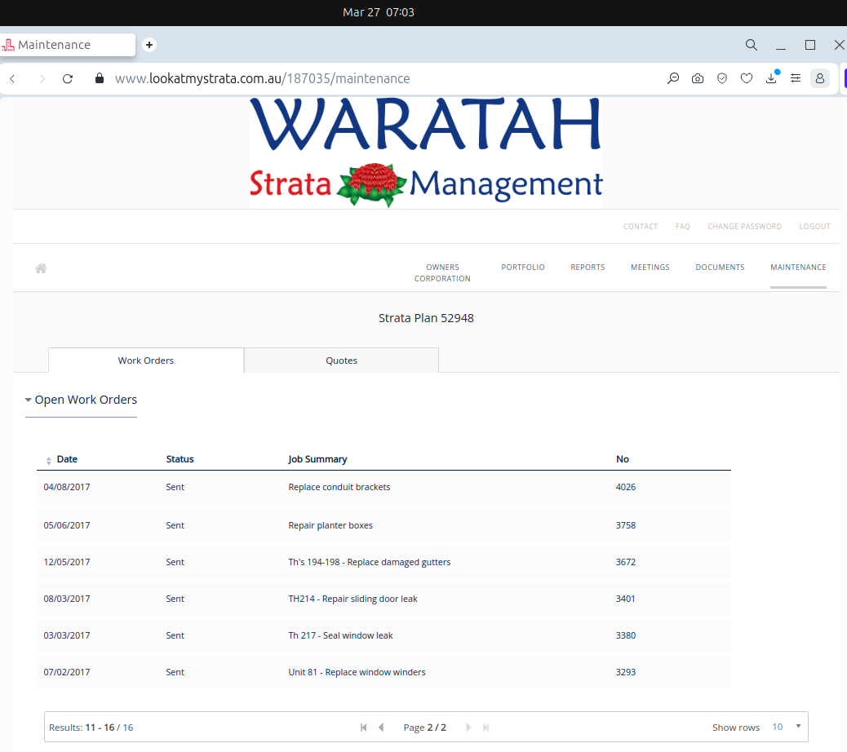Viewport: 847px width, 752px height.
Task: Click the browser forward arrow
Action: [42, 79]
